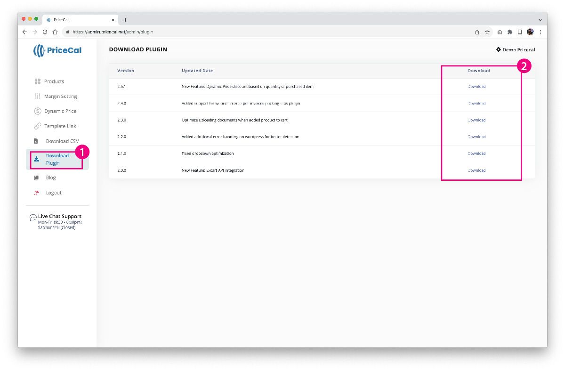Click the browser reload page icon
565x371 pixels.
(x=45, y=32)
